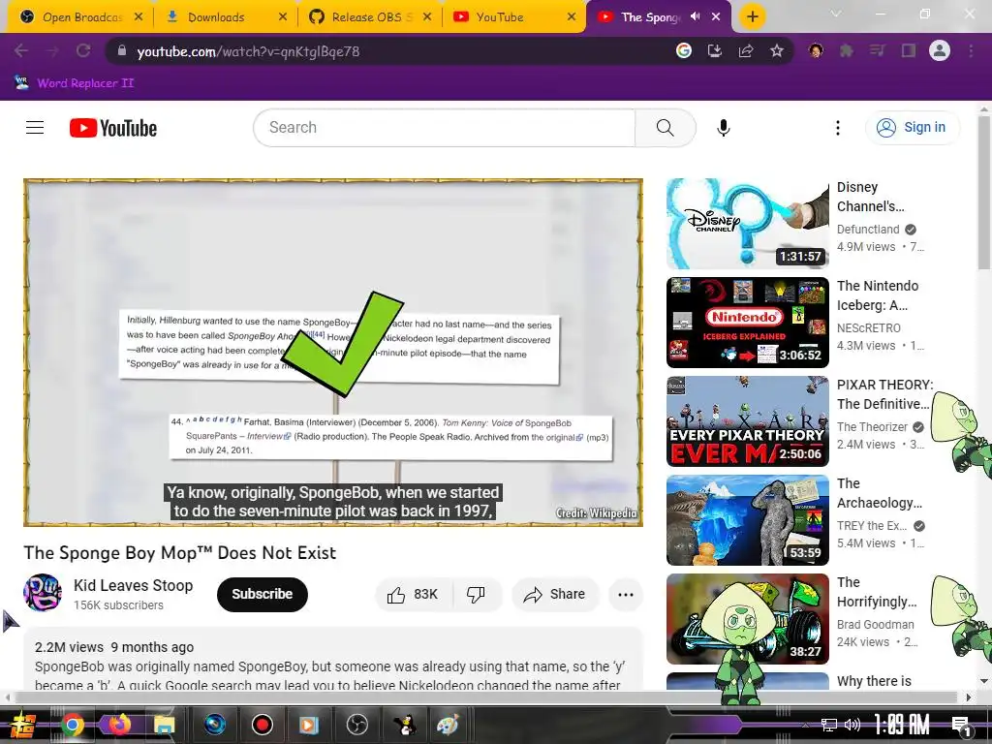Click the video player area
The image size is (992, 744).
[x=333, y=353]
